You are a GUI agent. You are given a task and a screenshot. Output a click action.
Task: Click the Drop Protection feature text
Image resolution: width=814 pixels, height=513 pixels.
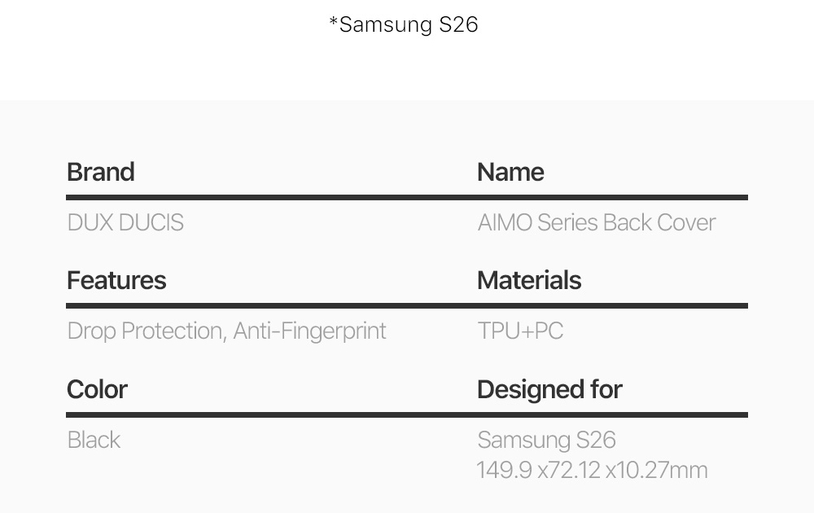click(145, 331)
